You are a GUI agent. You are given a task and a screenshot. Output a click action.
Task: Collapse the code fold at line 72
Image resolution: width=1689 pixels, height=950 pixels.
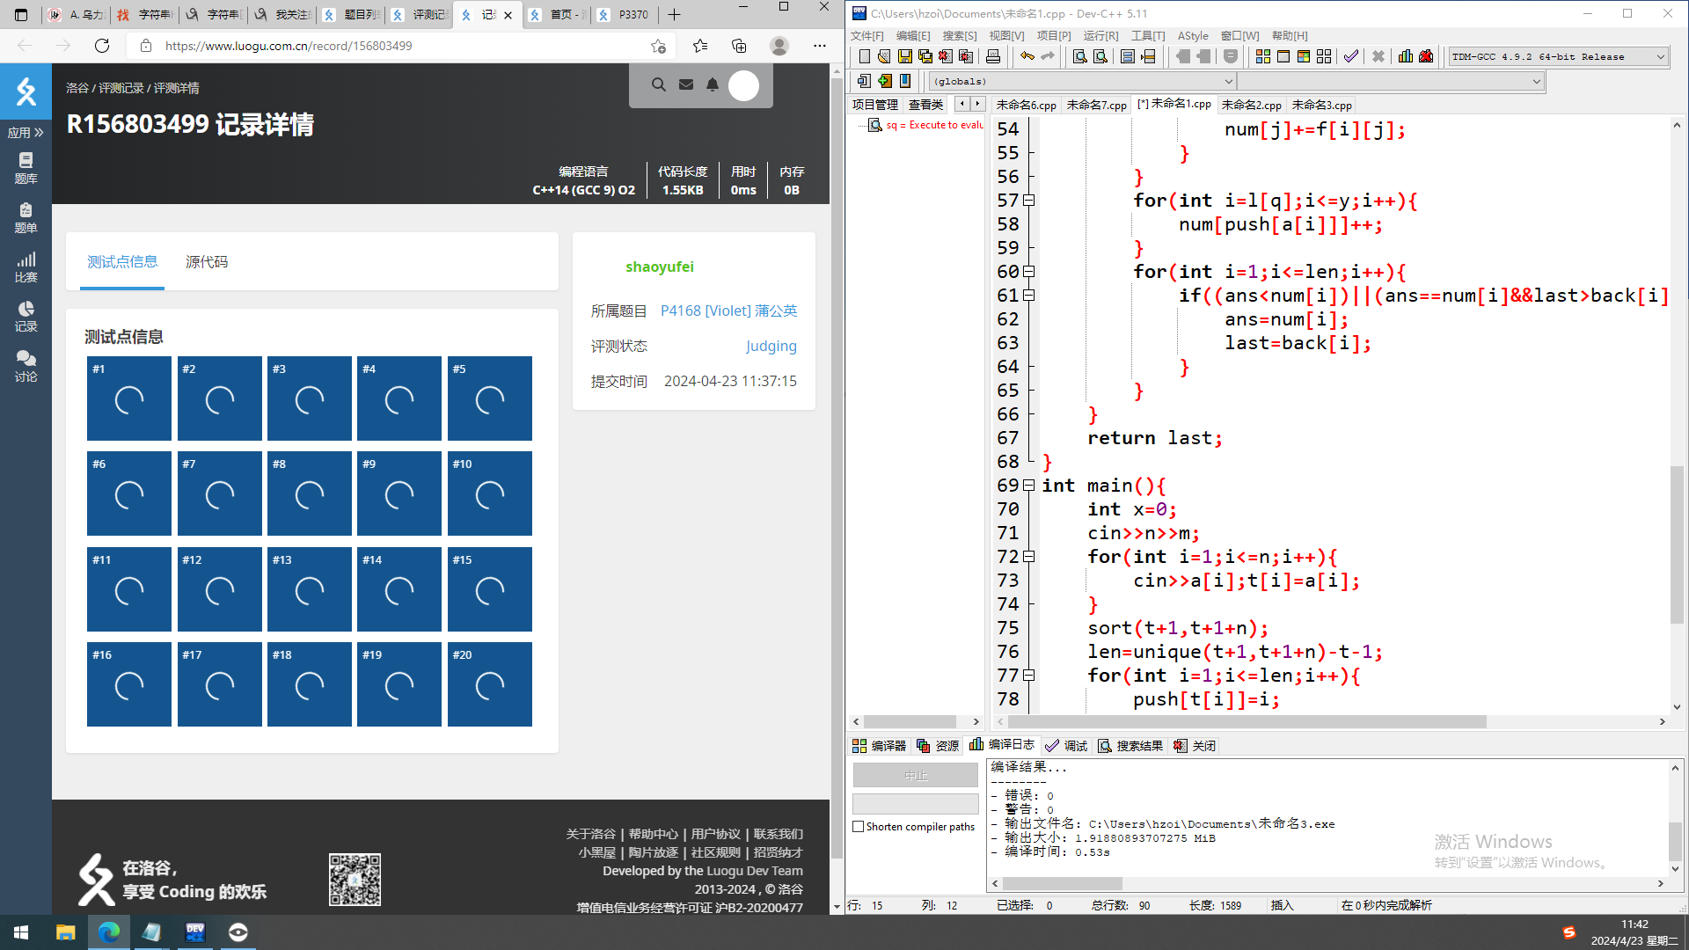pos(1029,557)
